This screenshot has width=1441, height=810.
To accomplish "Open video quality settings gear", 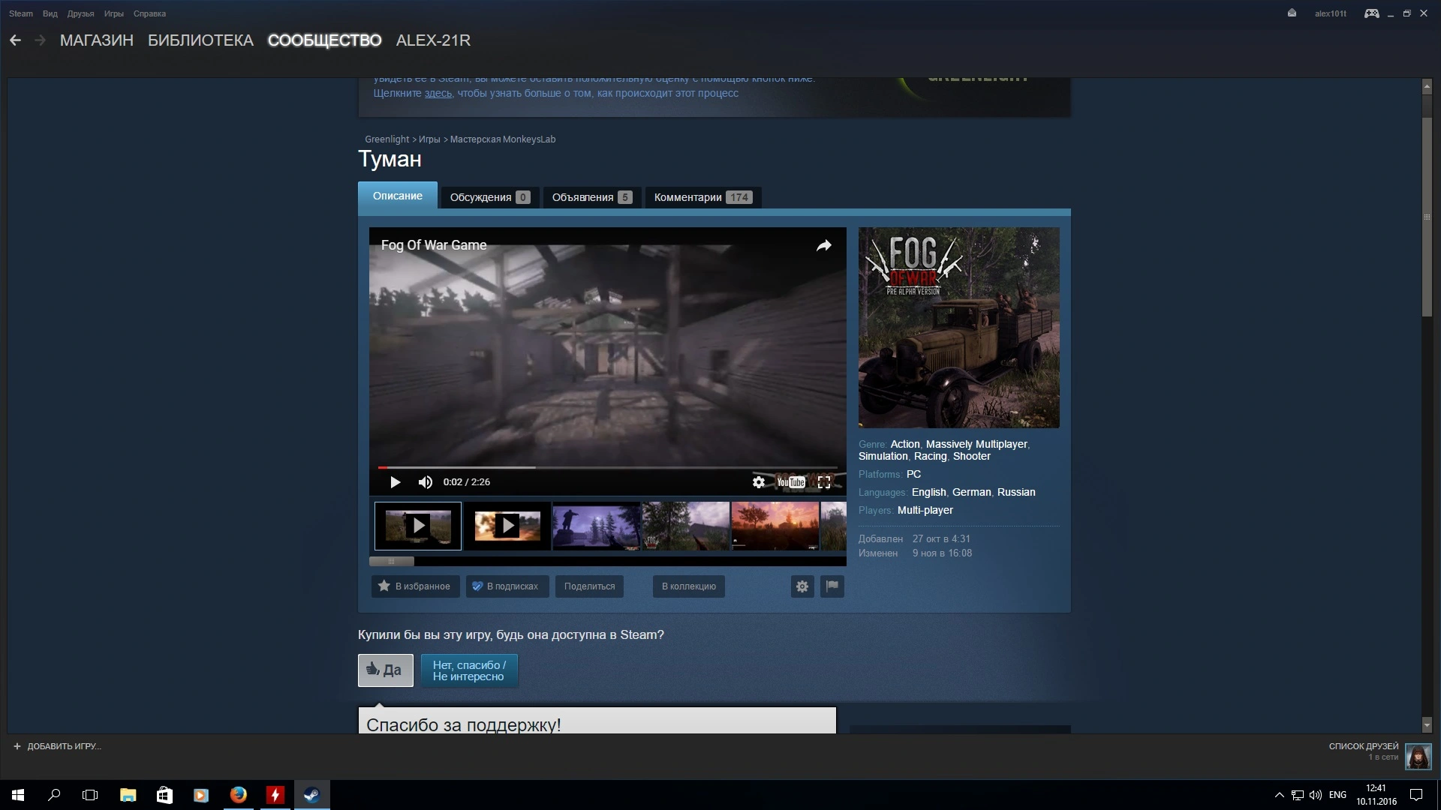I will pos(759,482).
